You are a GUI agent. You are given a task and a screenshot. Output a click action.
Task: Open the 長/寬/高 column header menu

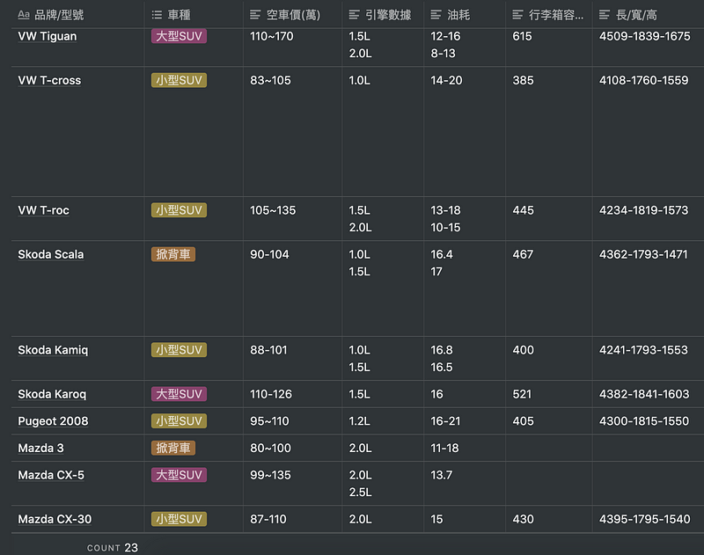[649, 15]
